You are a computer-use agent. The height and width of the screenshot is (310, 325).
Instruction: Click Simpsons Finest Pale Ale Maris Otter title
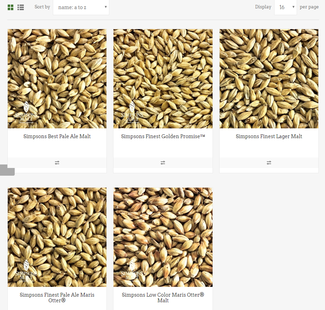57,297
